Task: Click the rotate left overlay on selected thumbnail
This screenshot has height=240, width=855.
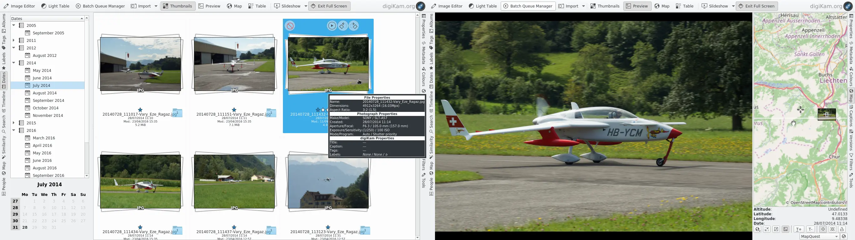Action: (x=343, y=26)
